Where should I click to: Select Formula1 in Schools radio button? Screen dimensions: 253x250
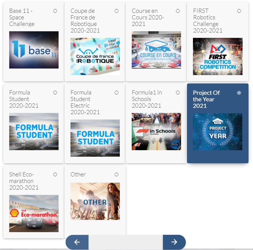[x=178, y=92]
